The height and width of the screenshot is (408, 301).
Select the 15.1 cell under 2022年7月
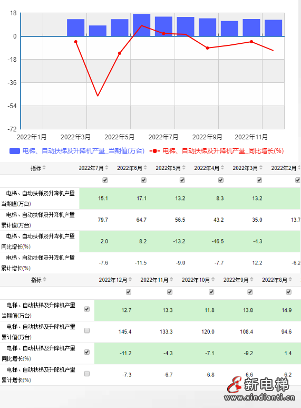pyautogui.click(x=103, y=198)
